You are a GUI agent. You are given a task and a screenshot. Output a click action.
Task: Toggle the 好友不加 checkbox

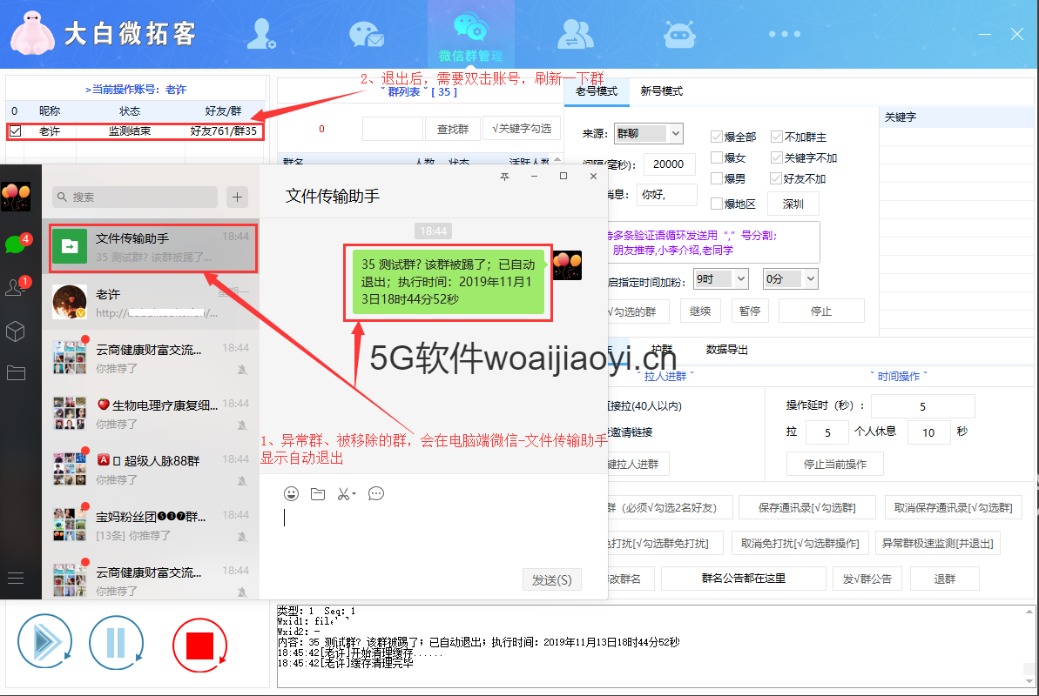pos(776,178)
